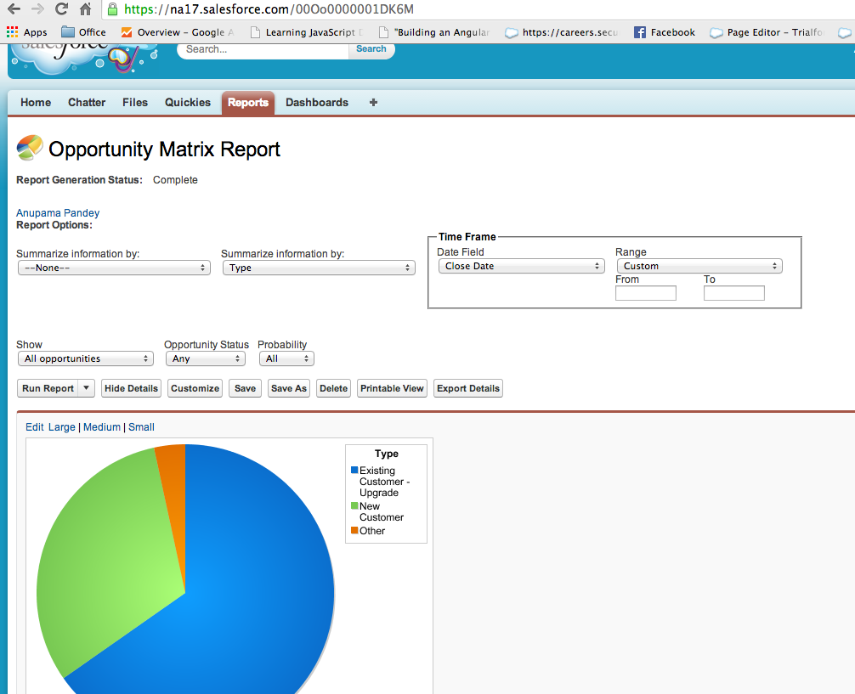Open the careers.secu bookmark

(562, 32)
